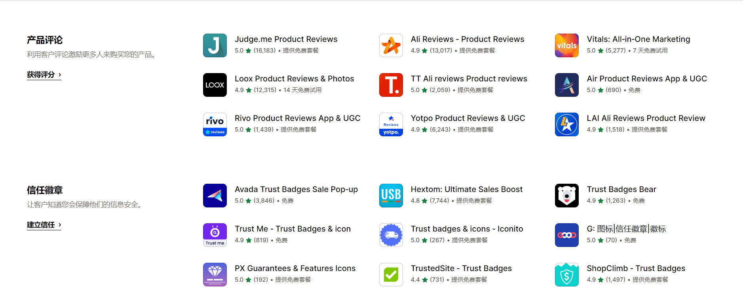Screen dimensions: 743x307
Task: Click Trust Me - Trust Badges & icon title
Action: (x=293, y=229)
